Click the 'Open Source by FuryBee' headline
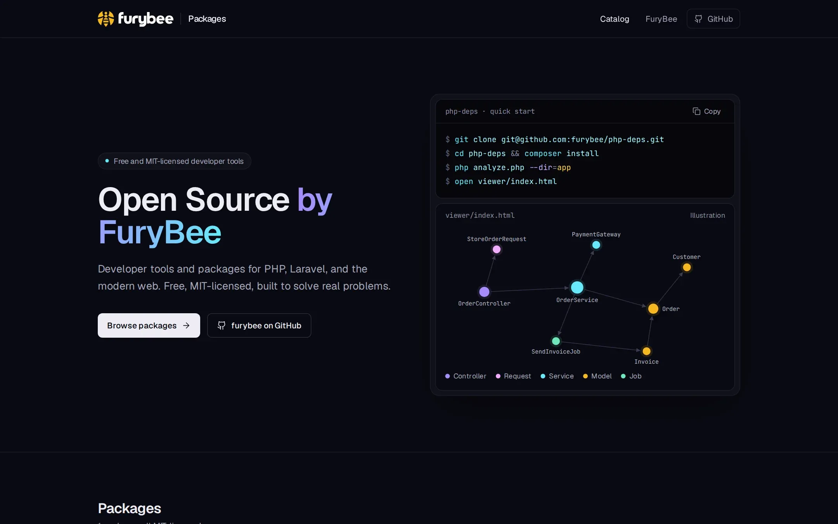838x524 pixels. pyautogui.click(x=215, y=216)
